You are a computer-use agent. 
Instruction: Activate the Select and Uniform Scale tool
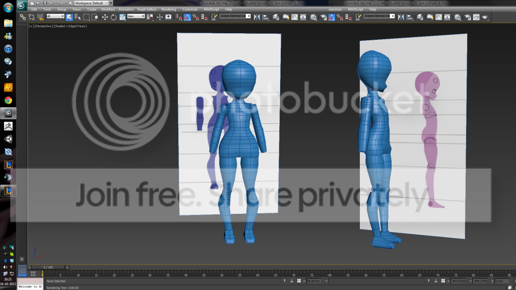click(122, 17)
